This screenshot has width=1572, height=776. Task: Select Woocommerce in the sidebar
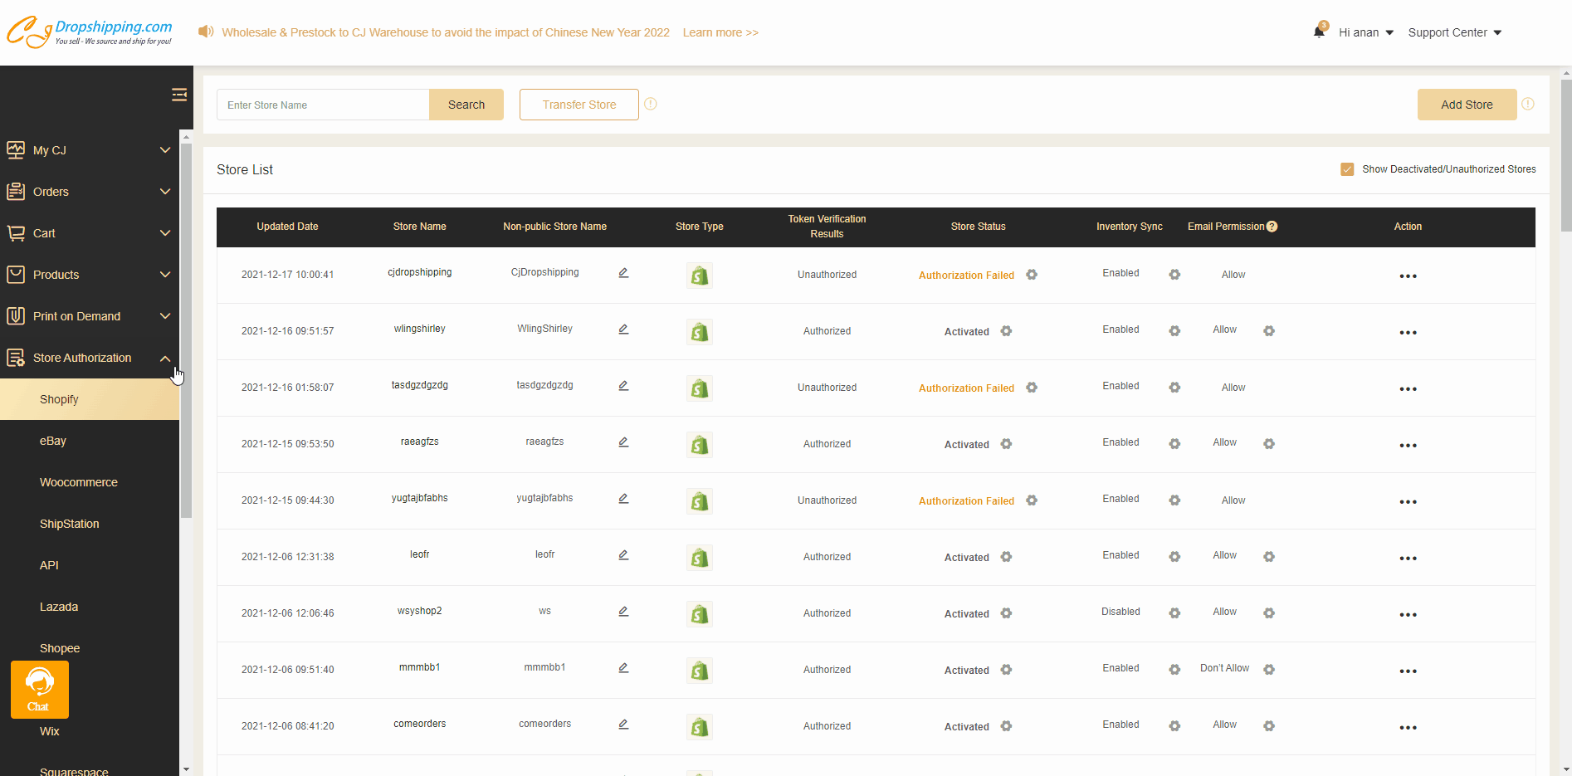point(79,482)
